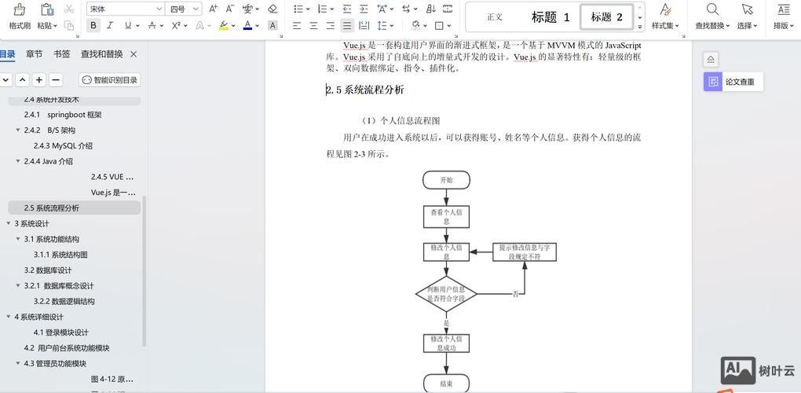Apply the yellow highlight color

pyautogui.click(x=224, y=25)
